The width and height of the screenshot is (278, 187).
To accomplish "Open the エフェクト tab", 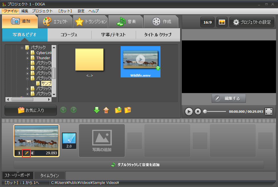I will tap(55, 21).
